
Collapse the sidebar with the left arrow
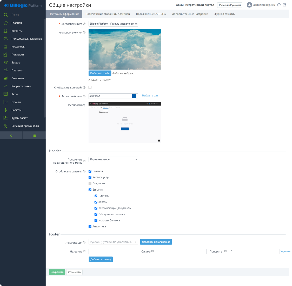tap(11, 135)
